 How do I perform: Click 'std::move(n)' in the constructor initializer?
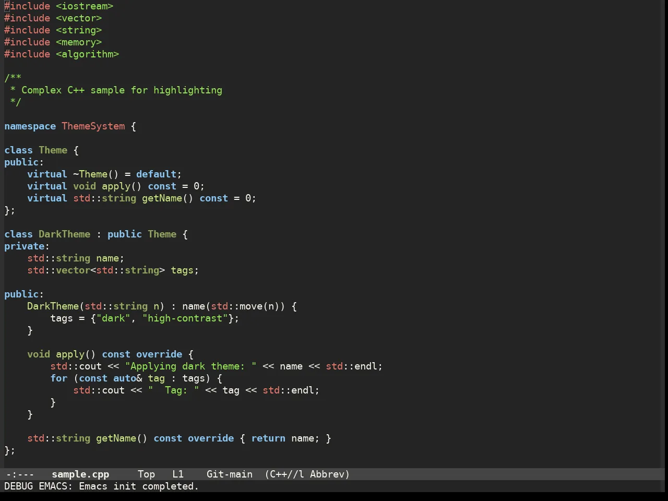point(245,306)
